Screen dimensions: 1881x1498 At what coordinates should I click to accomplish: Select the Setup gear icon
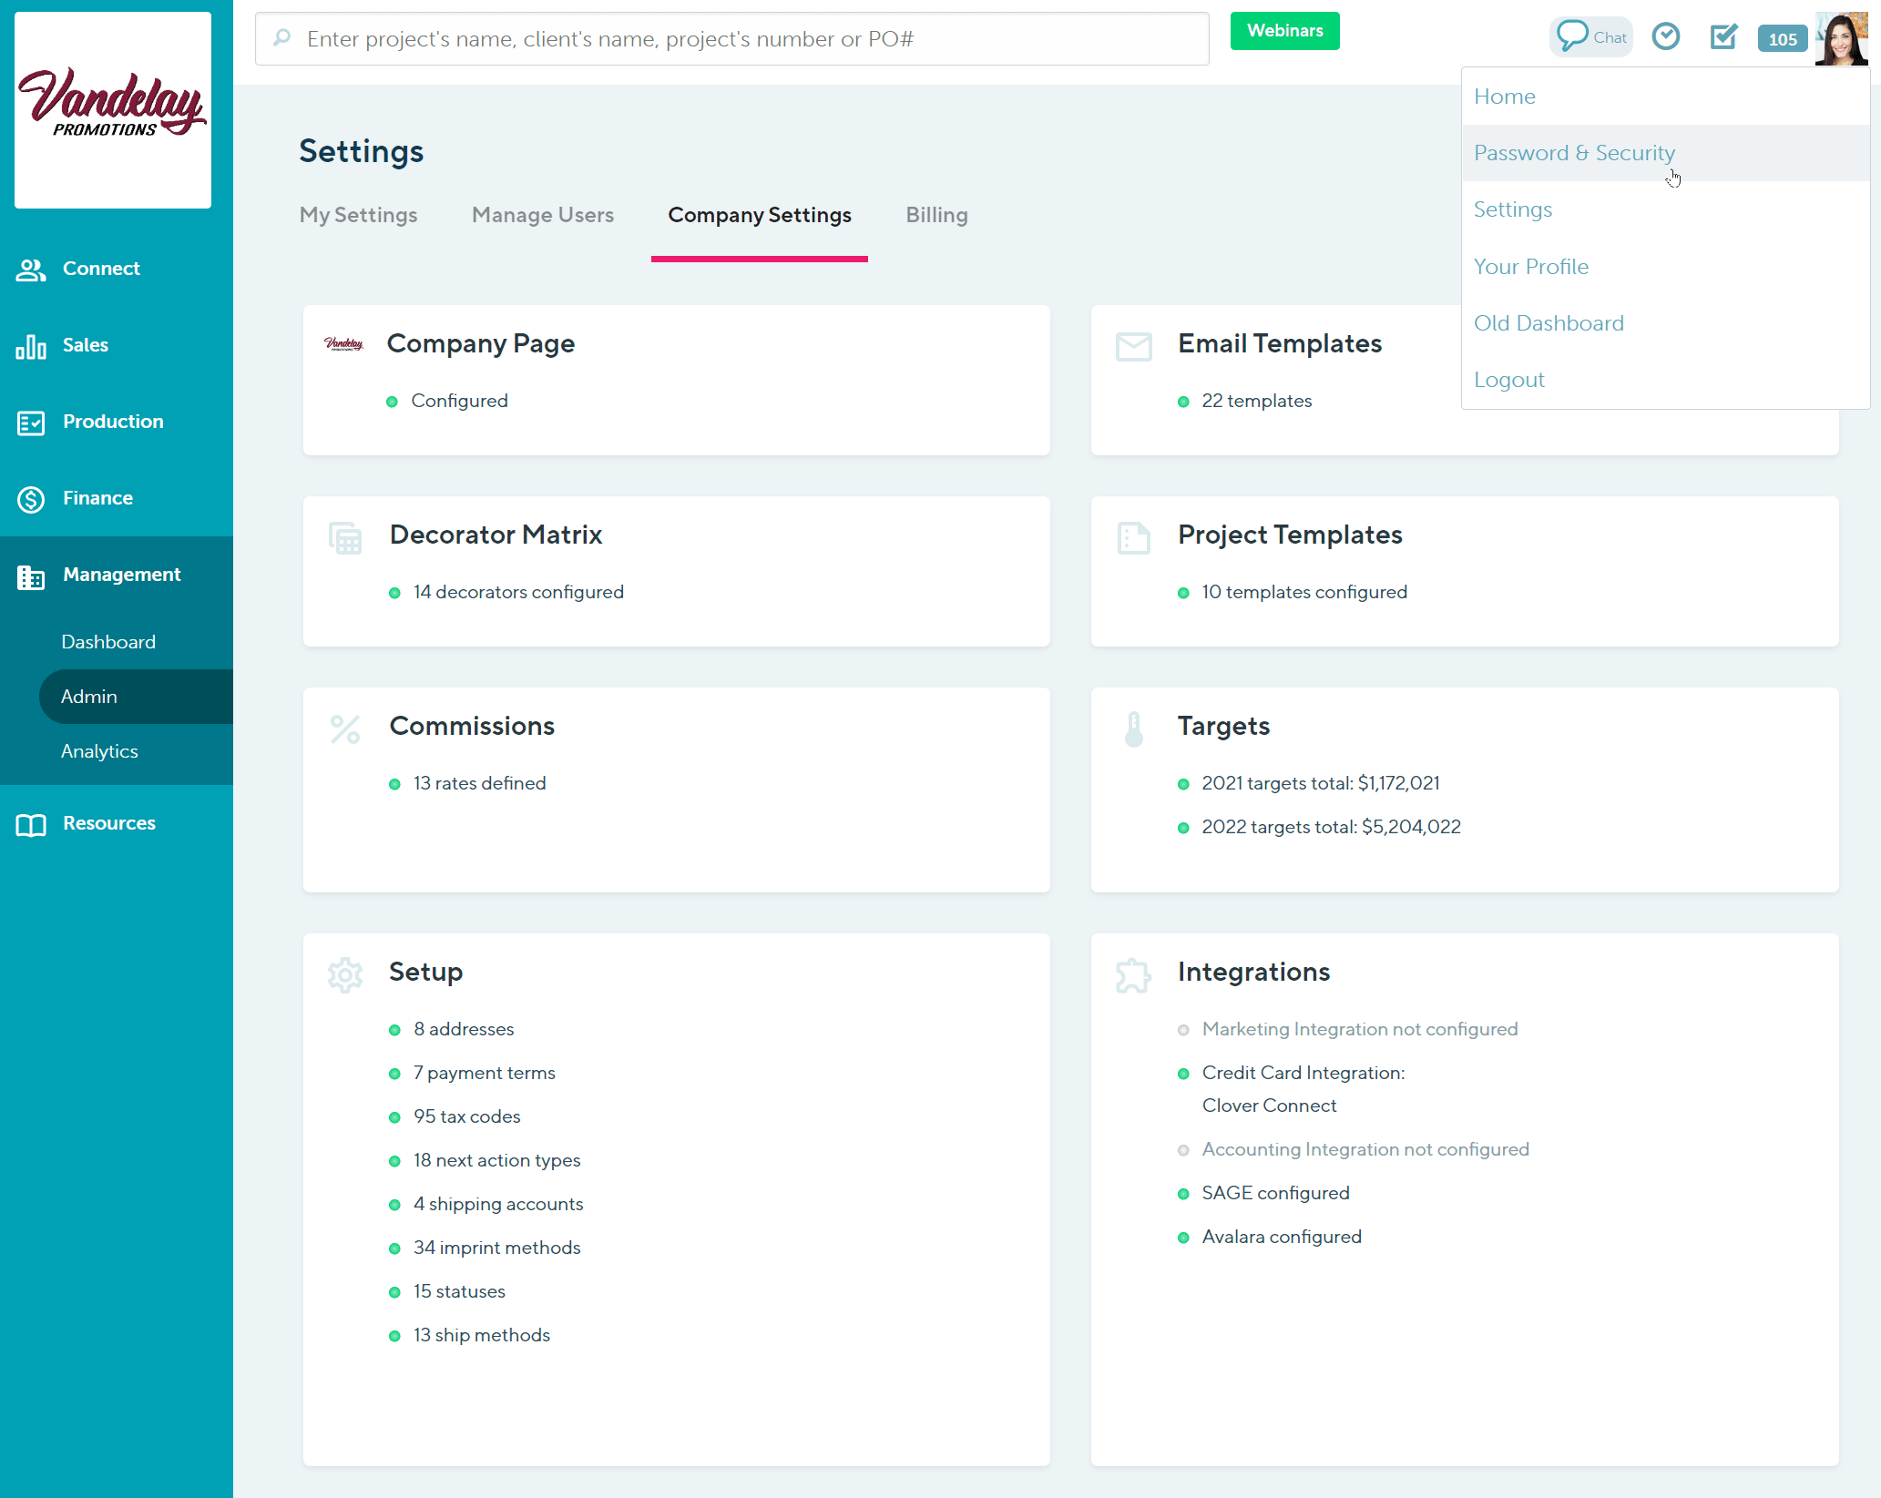pos(344,974)
